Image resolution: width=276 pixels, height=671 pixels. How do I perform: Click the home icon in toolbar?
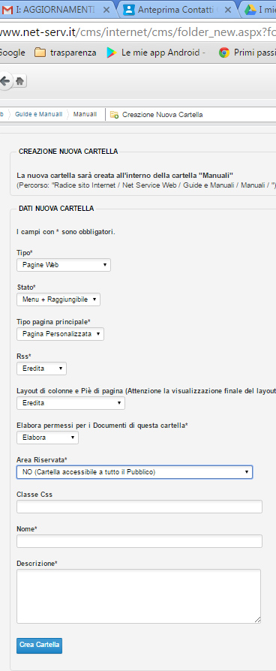pyautogui.click(x=19, y=81)
